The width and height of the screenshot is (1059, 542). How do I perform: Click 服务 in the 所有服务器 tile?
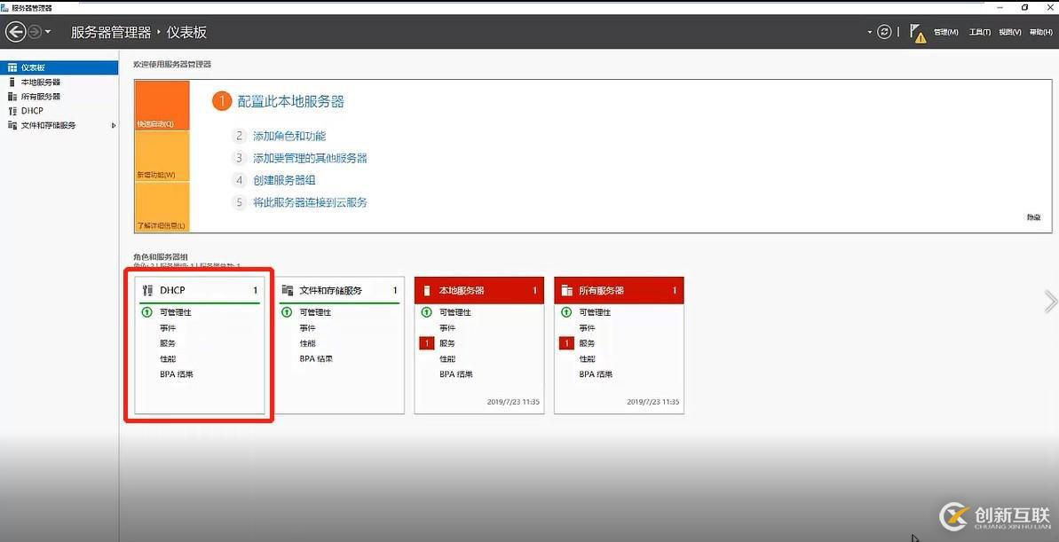tap(587, 343)
